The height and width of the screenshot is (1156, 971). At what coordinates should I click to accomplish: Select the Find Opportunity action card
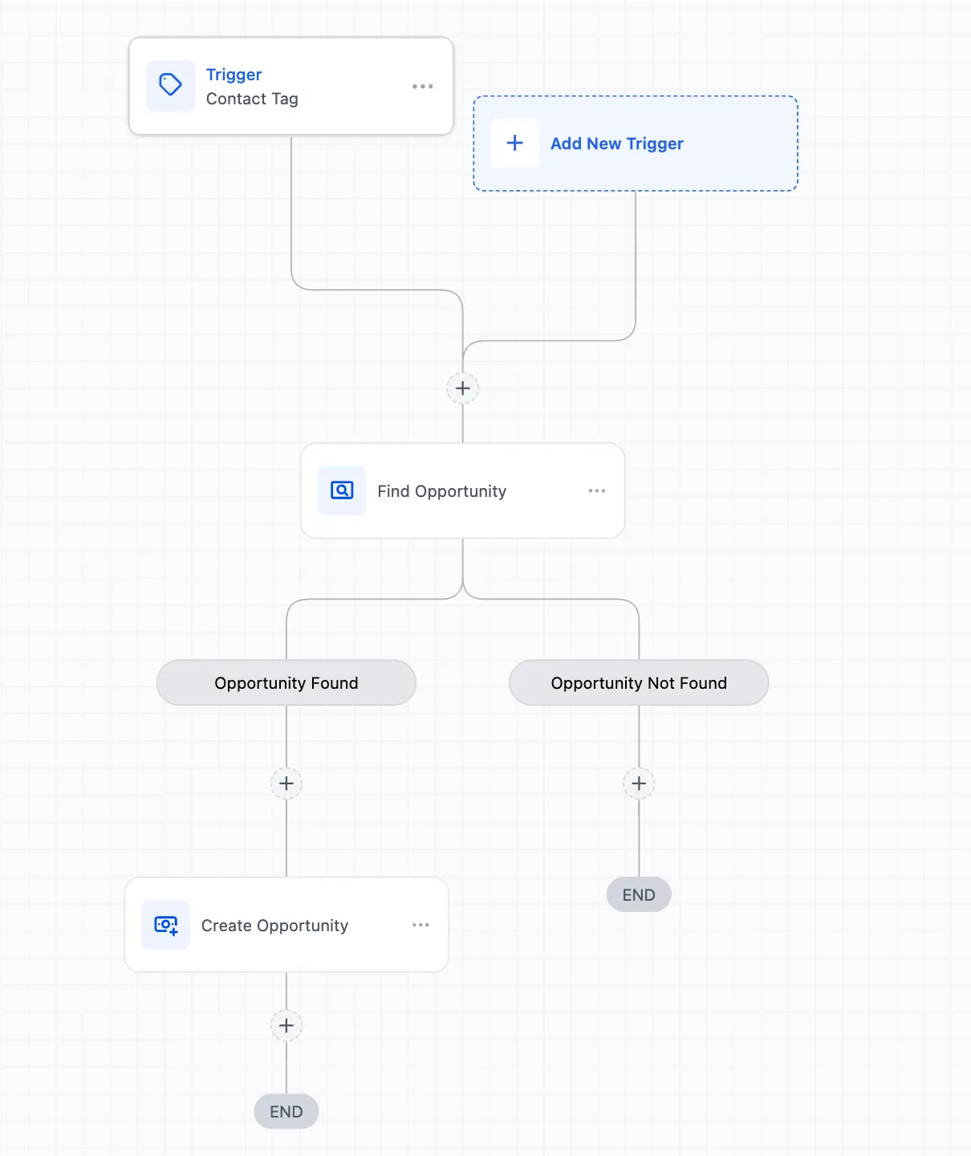[463, 490]
